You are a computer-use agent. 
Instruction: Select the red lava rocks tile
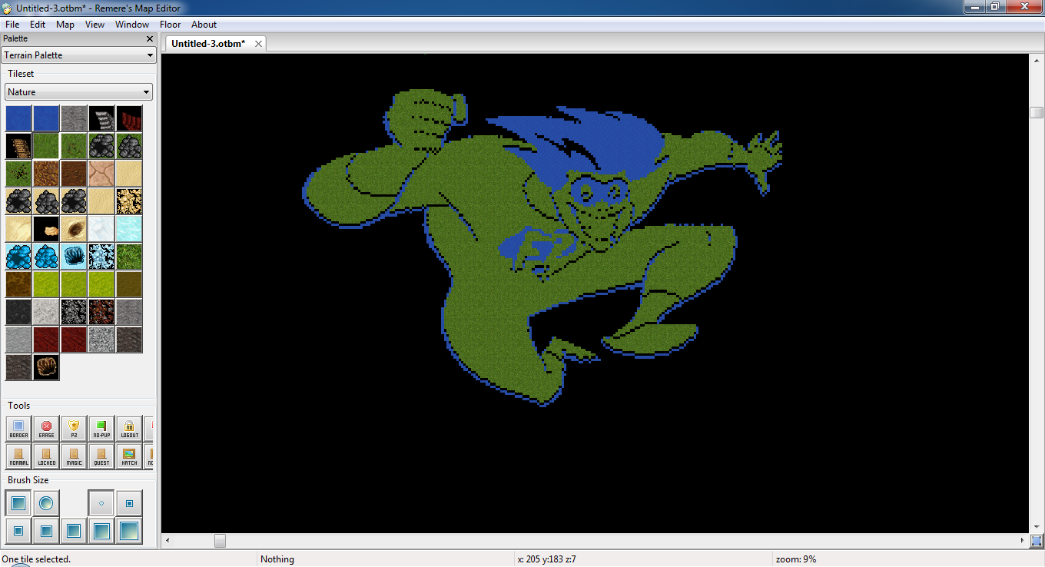point(101,312)
